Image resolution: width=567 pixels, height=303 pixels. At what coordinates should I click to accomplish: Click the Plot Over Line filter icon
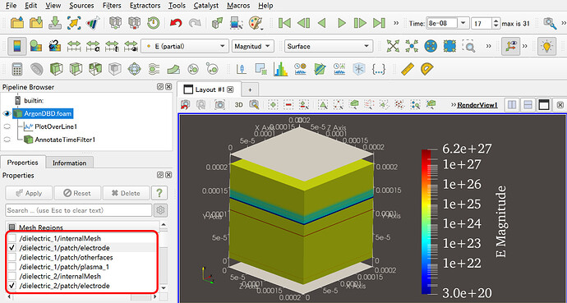[x=241, y=69]
